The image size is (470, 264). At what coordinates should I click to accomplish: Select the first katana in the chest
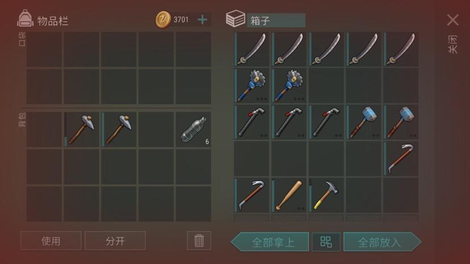coord(251,49)
